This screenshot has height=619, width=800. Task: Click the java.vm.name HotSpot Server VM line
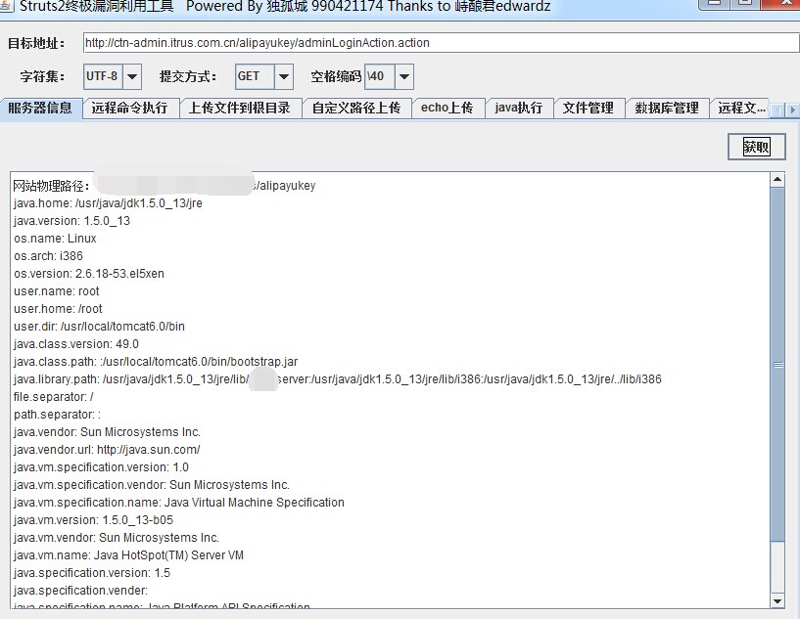coord(128,554)
